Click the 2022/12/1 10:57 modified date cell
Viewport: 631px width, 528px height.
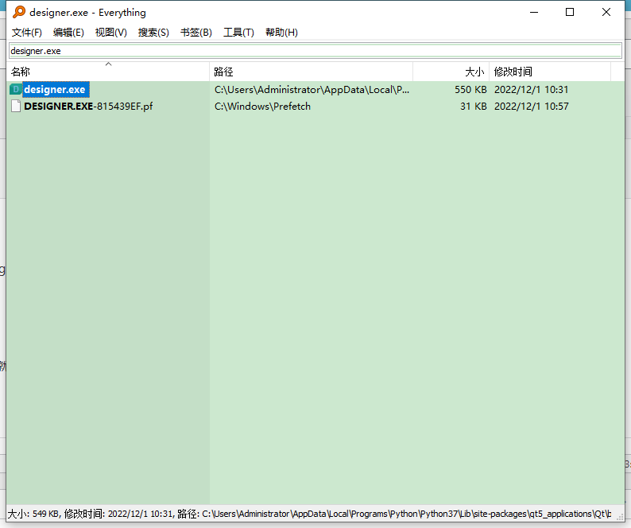pos(531,107)
